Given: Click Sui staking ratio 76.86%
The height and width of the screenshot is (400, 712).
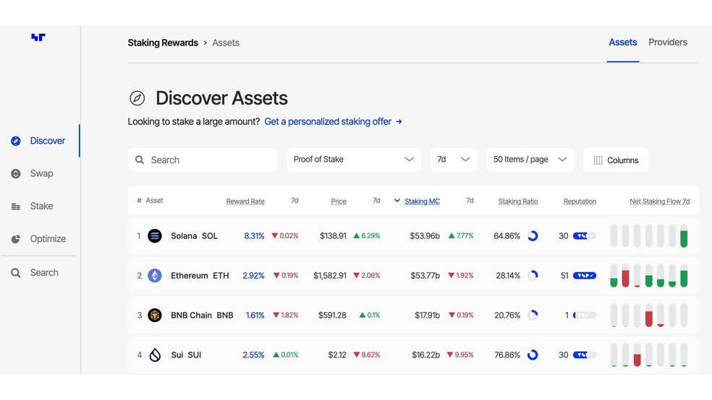Looking at the screenshot, I should pyautogui.click(x=507, y=355).
